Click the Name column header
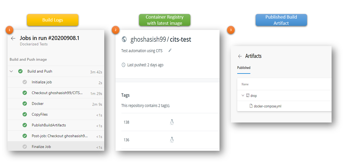 point(245,84)
